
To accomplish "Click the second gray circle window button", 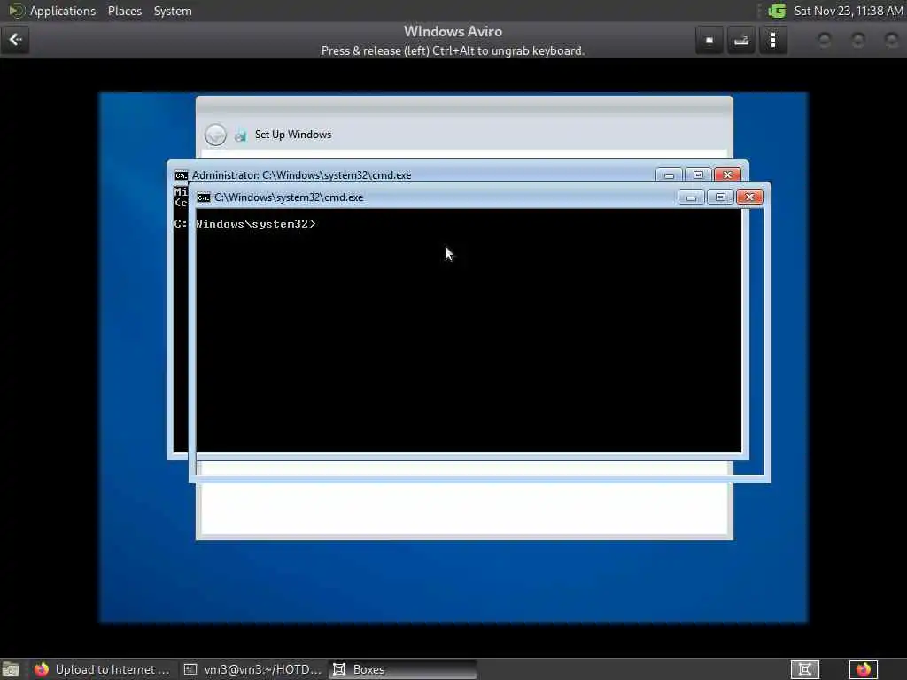I will click(857, 40).
